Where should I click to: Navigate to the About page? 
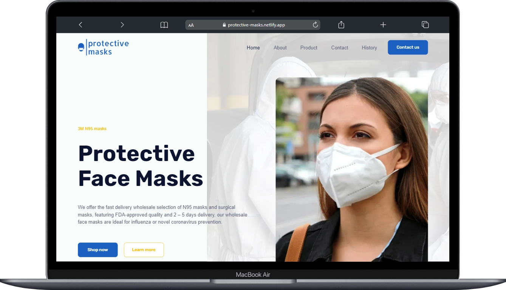pyautogui.click(x=280, y=48)
